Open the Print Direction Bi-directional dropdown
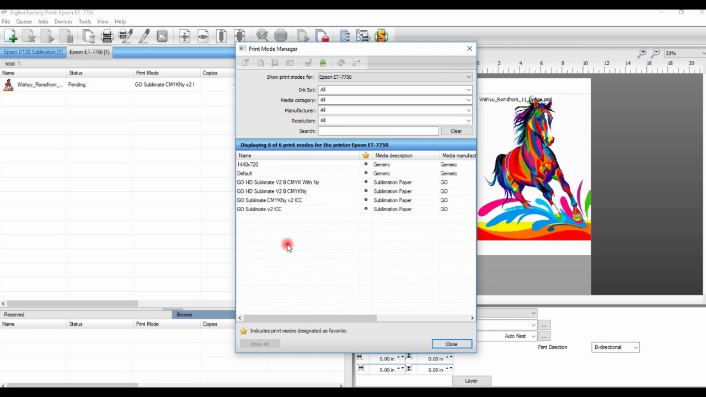Viewport: 706px width, 397px height. pyautogui.click(x=616, y=347)
